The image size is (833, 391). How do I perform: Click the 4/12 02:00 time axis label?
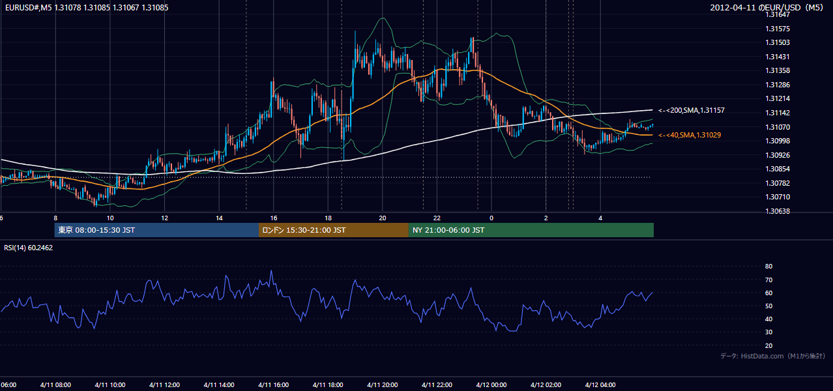coord(546,384)
